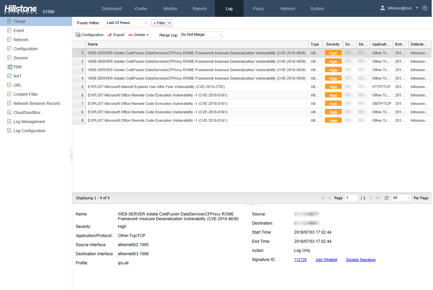
Task: Click the High severity badge in row 6
Action: 333,95
